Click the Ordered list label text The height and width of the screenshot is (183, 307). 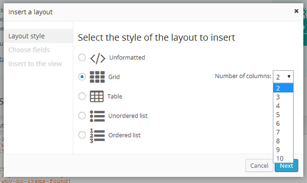125,135
